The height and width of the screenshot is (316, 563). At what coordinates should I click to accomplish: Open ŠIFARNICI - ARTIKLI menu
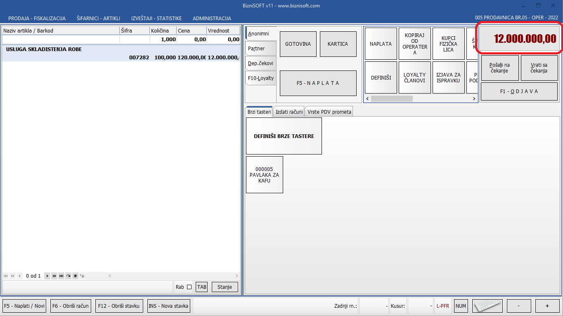[98, 19]
